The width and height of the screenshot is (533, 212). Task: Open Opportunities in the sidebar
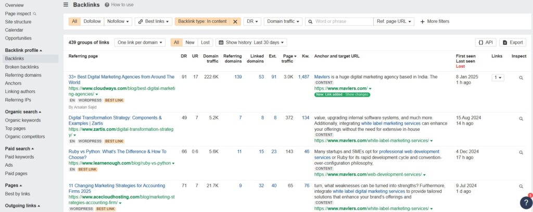click(18, 38)
